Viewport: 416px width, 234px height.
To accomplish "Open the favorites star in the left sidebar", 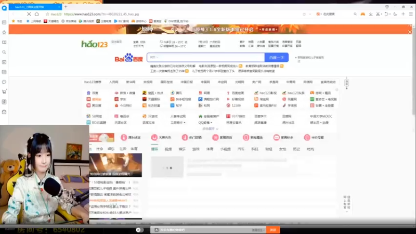I will point(4,32).
